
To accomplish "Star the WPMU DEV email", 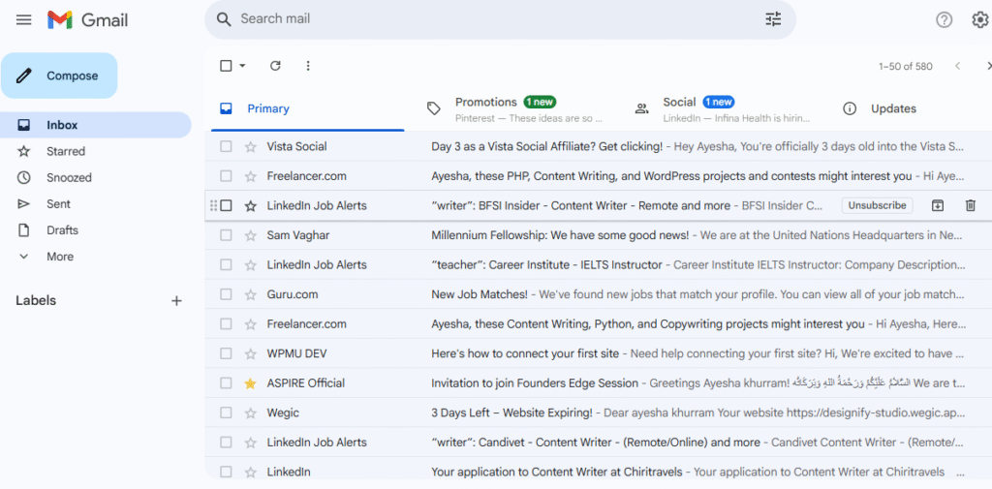I will [x=251, y=353].
